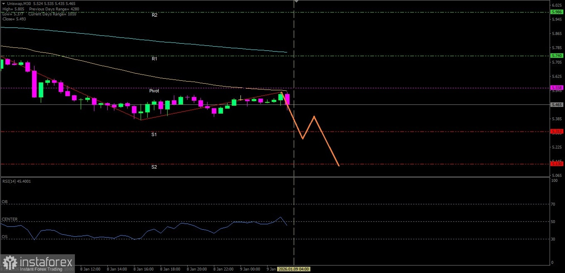
Task: Click the RSI scale value 100
Action: [554, 181]
